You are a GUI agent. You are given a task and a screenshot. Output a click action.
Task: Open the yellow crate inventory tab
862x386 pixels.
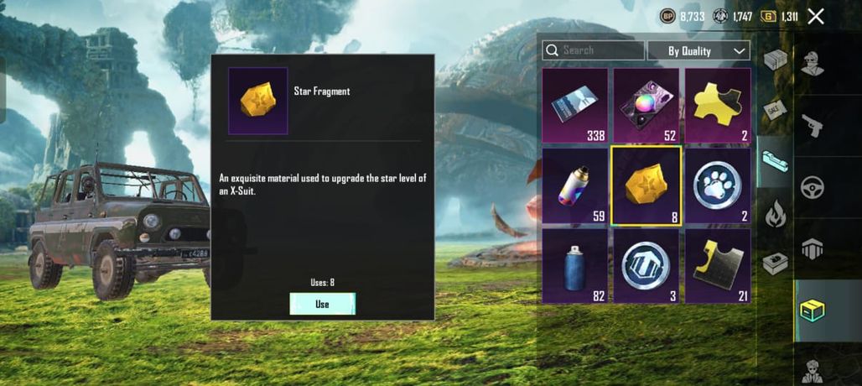pyautogui.click(x=812, y=310)
